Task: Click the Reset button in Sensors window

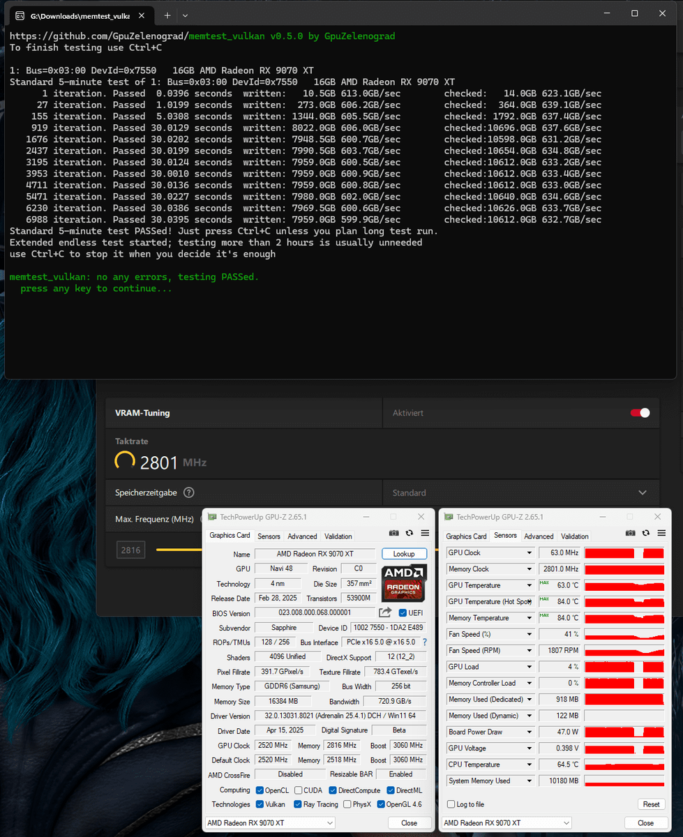Action: coord(651,804)
